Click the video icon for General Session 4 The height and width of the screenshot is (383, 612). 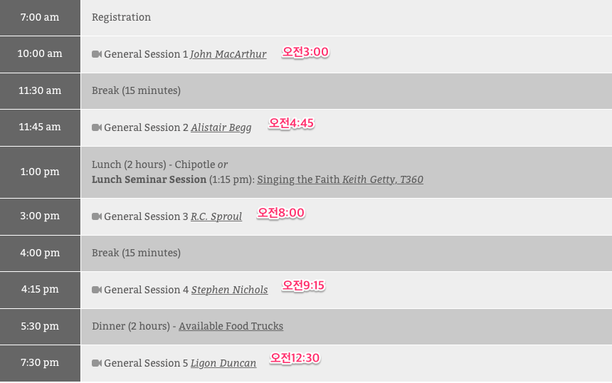(97, 290)
